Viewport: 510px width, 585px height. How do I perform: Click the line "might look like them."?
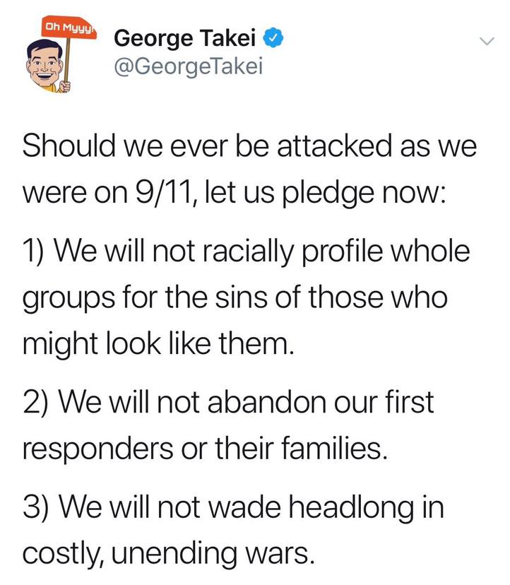point(158,344)
